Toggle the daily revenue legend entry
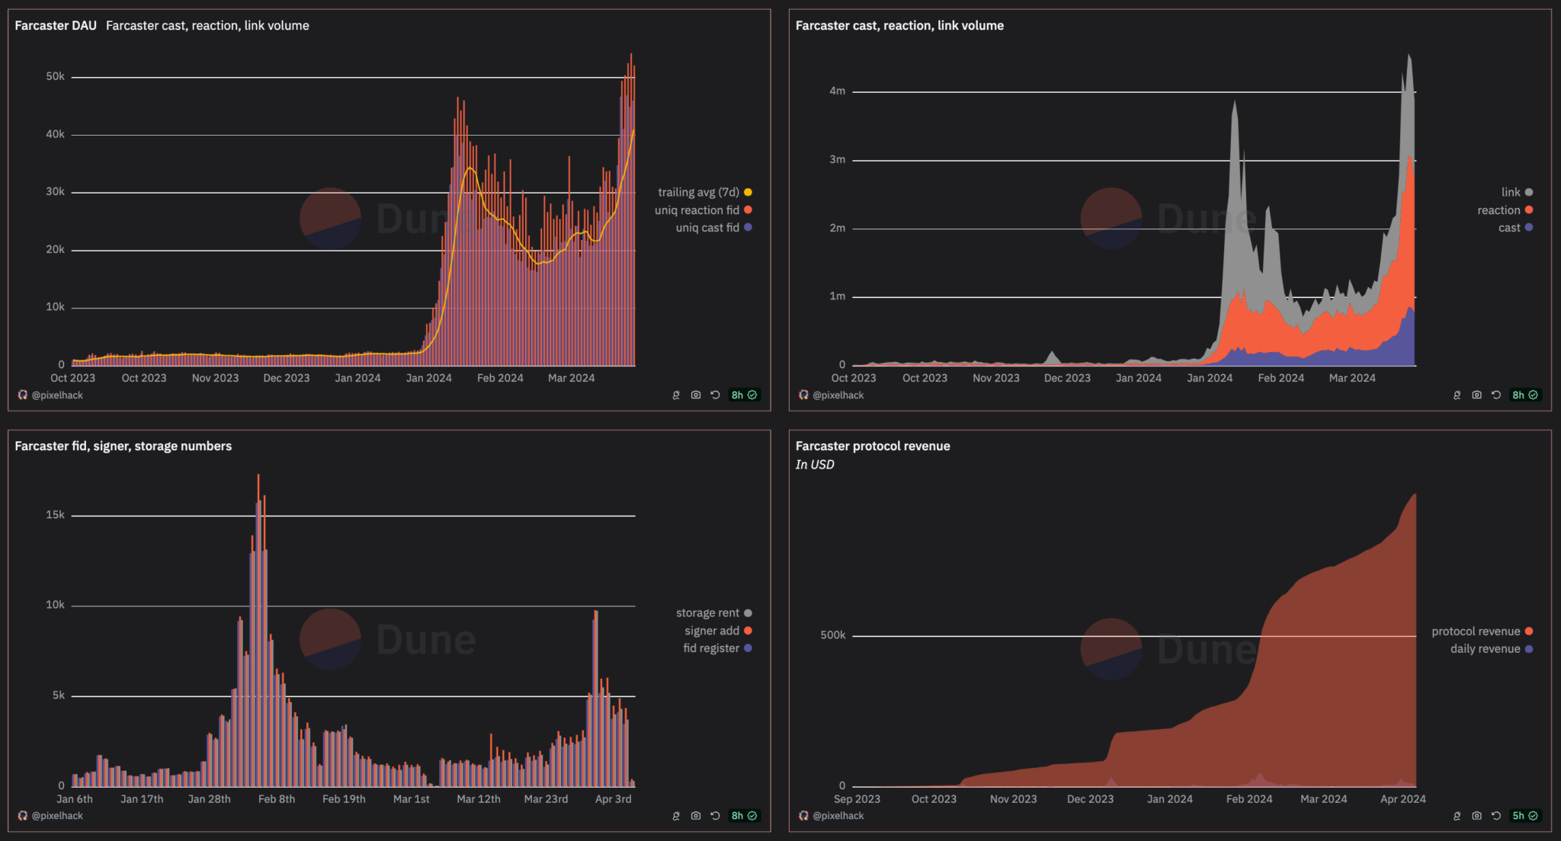The image size is (1561, 841). [1485, 649]
